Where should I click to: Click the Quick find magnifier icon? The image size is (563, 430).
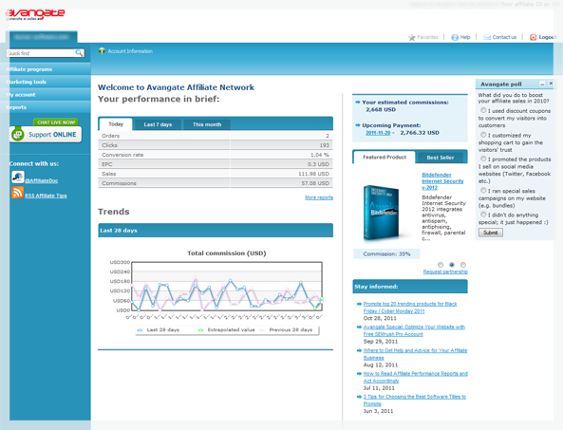coord(79,53)
